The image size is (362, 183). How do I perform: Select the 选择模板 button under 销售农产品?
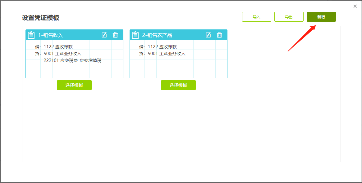coord(178,85)
